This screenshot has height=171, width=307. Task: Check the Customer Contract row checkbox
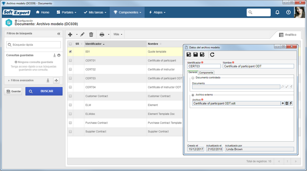(x=70, y=96)
